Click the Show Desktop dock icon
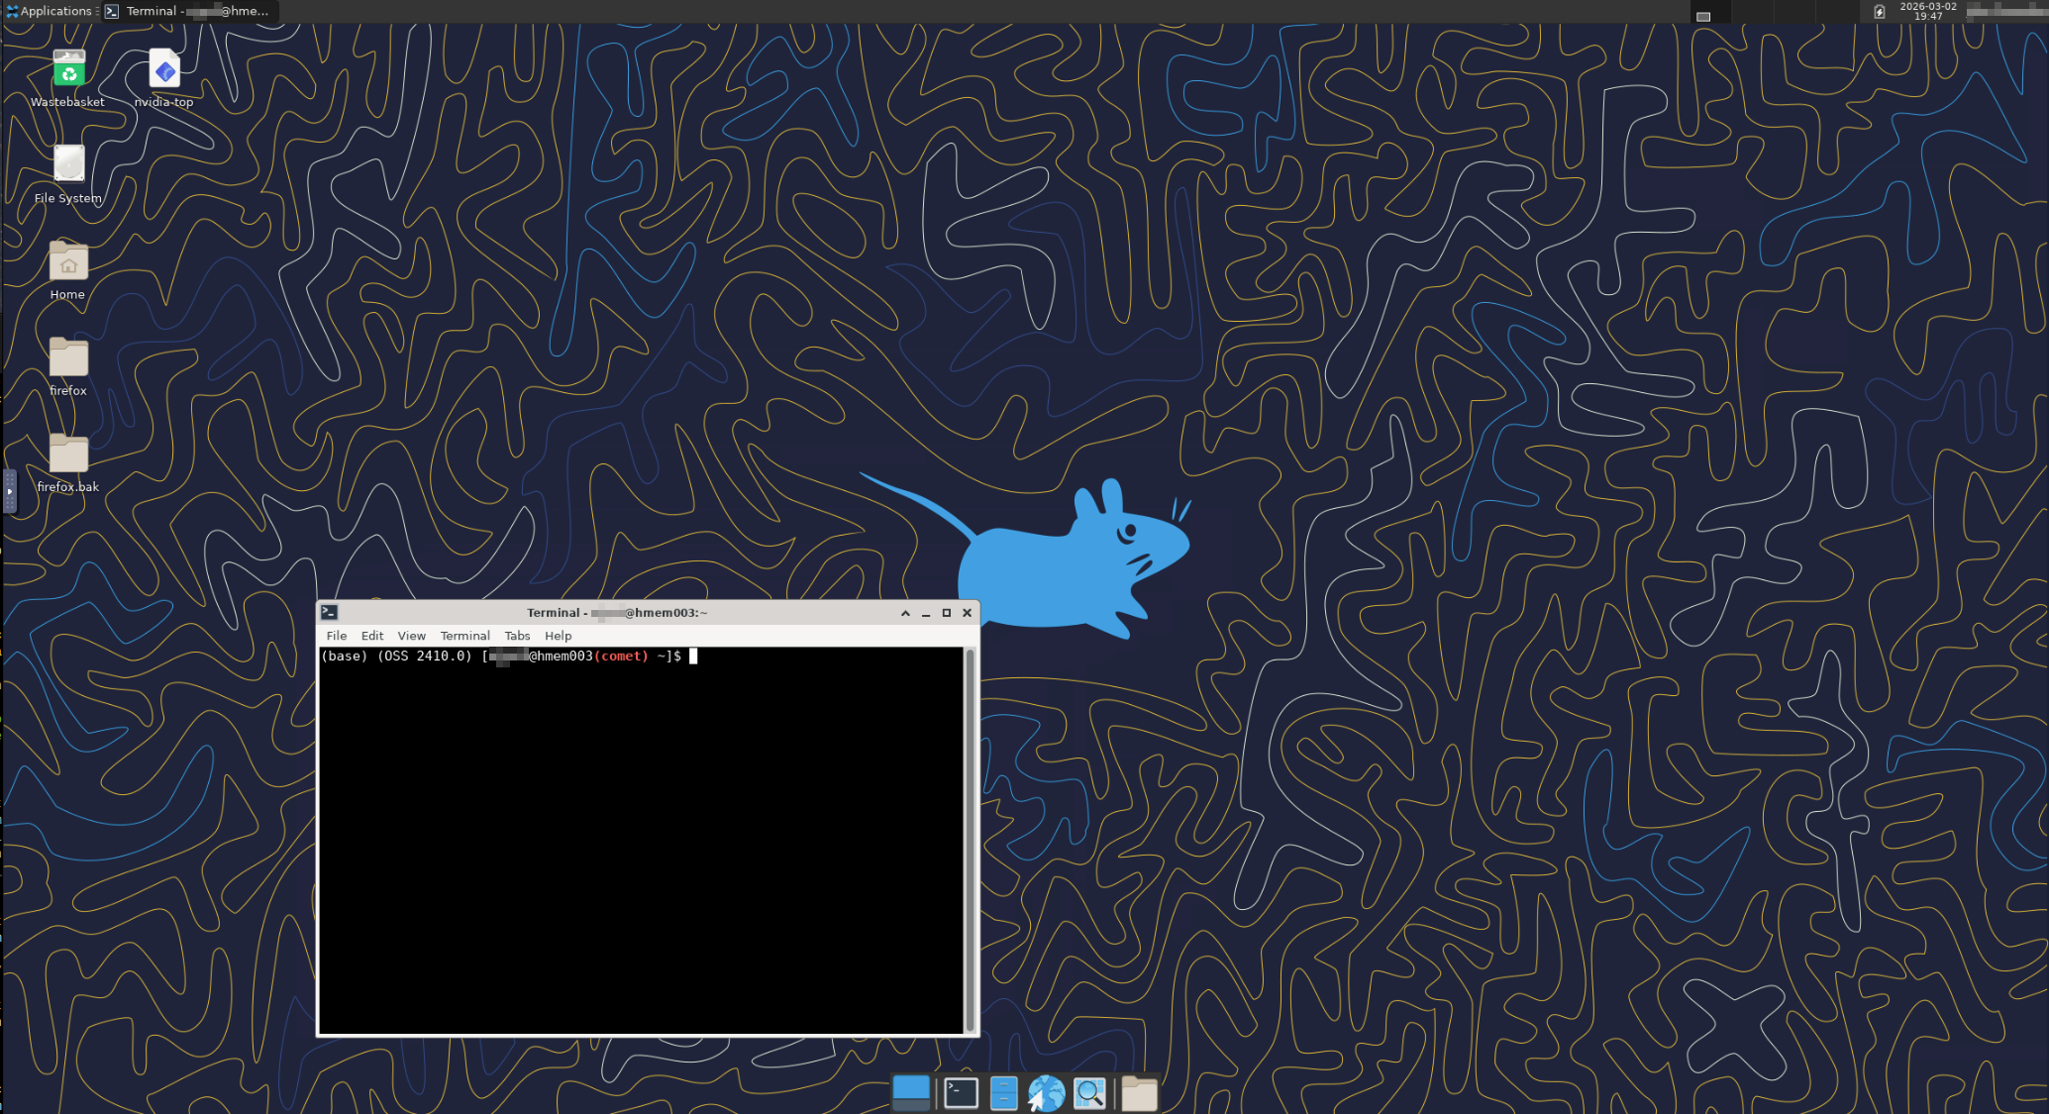 tap(911, 1093)
